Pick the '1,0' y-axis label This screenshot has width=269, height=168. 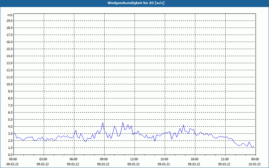10,148
